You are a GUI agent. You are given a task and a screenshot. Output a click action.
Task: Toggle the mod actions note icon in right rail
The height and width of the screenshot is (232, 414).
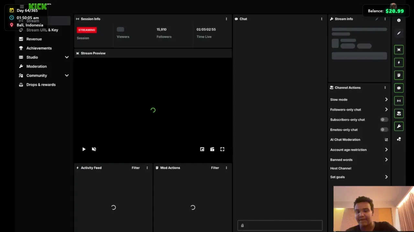[x=399, y=75]
